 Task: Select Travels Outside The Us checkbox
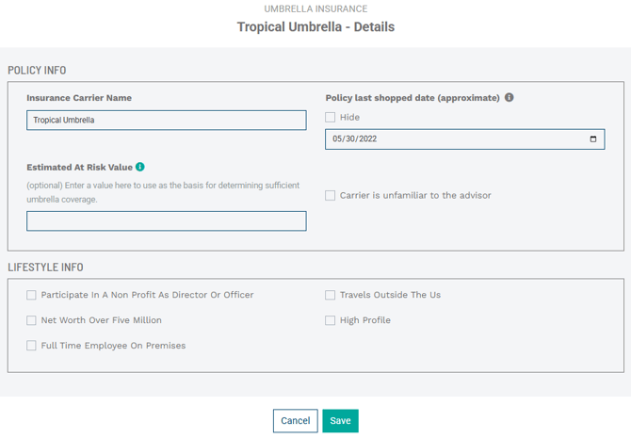pos(331,295)
